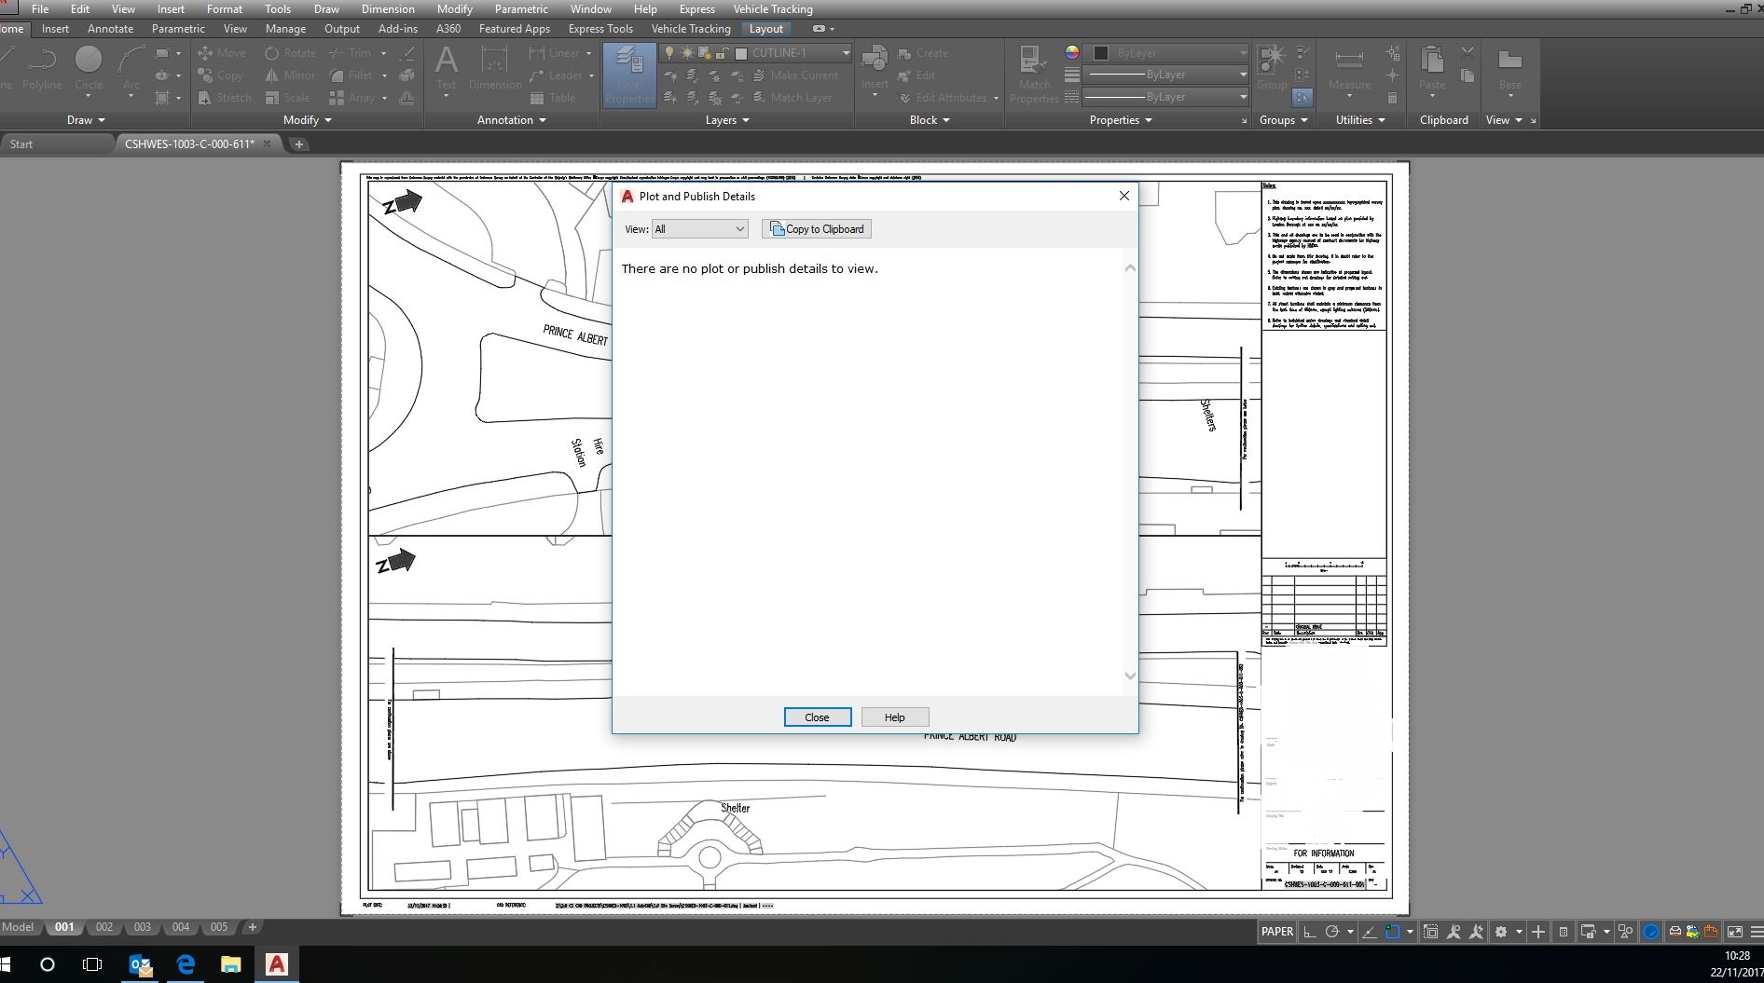Insert a Table from the Annotation panel

coord(558,97)
